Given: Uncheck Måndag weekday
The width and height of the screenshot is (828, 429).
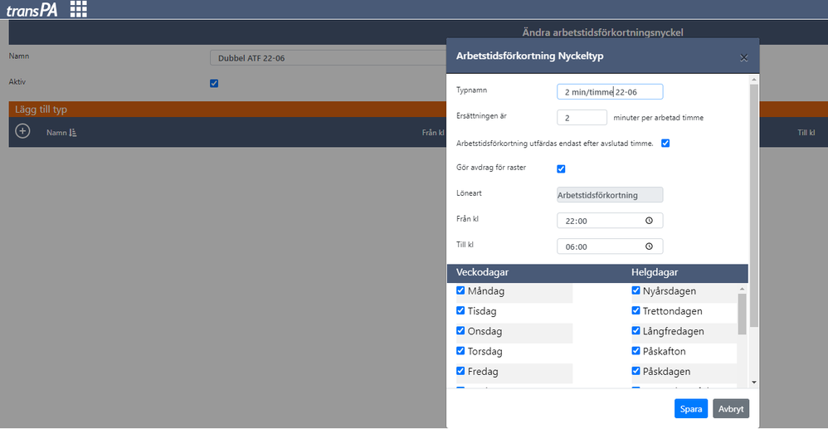Looking at the screenshot, I should coord(460,290).
